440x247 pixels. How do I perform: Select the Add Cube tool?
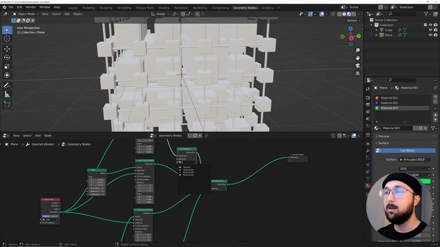7,104
